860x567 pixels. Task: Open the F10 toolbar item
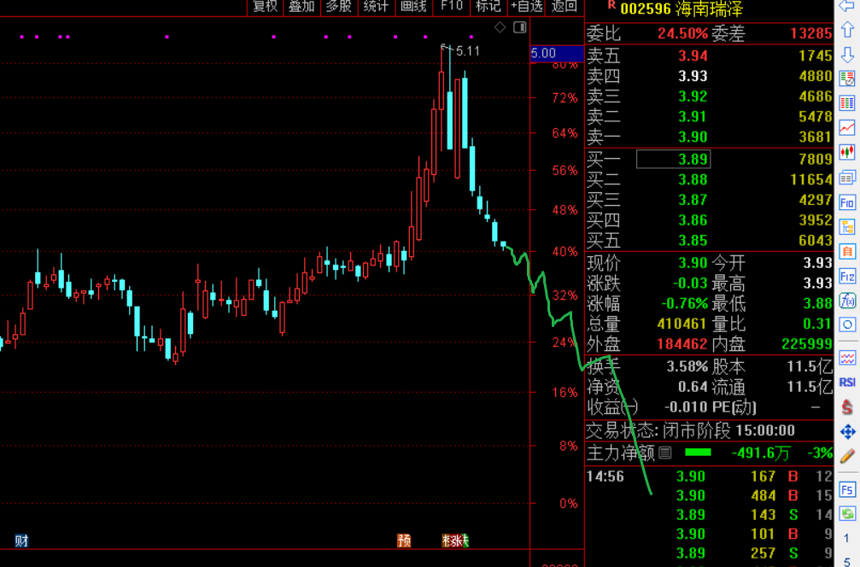click(x=452, y=6)
